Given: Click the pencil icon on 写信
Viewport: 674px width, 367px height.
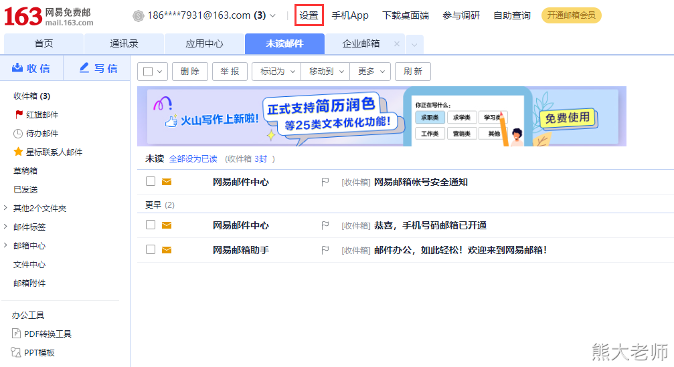Looking at the screenshot, I should (x=84, y=68).
